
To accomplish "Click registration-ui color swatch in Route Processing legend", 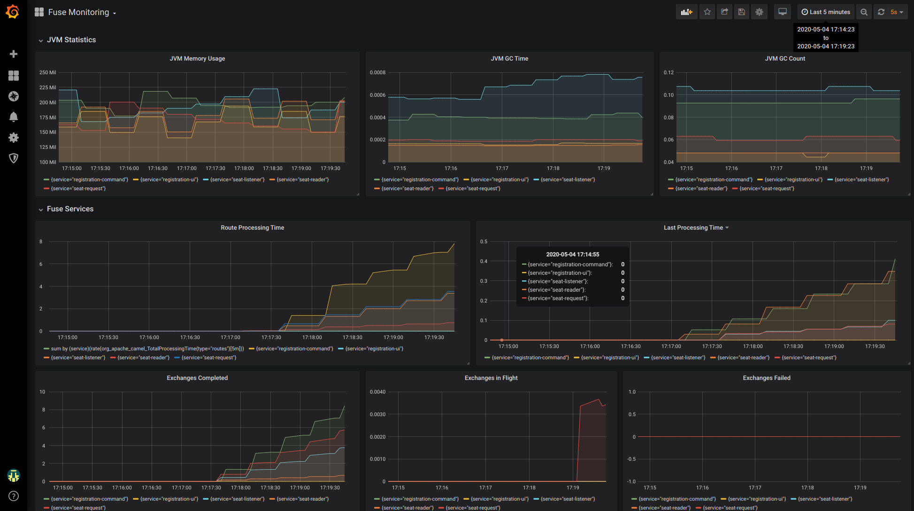I will click(341, 348).
